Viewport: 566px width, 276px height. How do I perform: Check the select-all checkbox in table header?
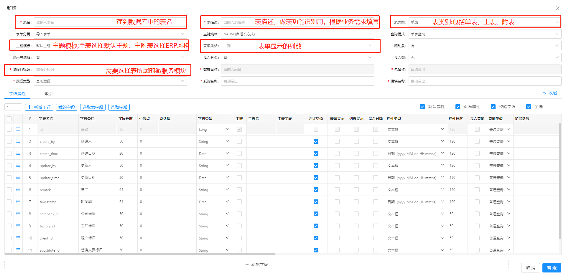click(9, 119)
